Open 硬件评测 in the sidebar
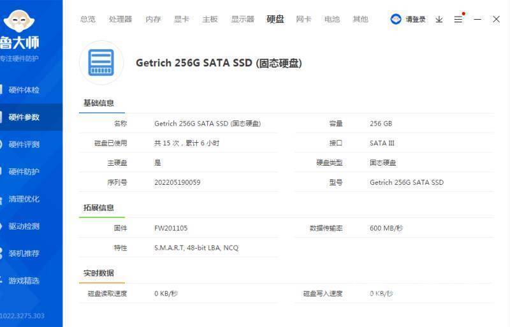Viewport: 510px width, 327px height. pos(31,144)
